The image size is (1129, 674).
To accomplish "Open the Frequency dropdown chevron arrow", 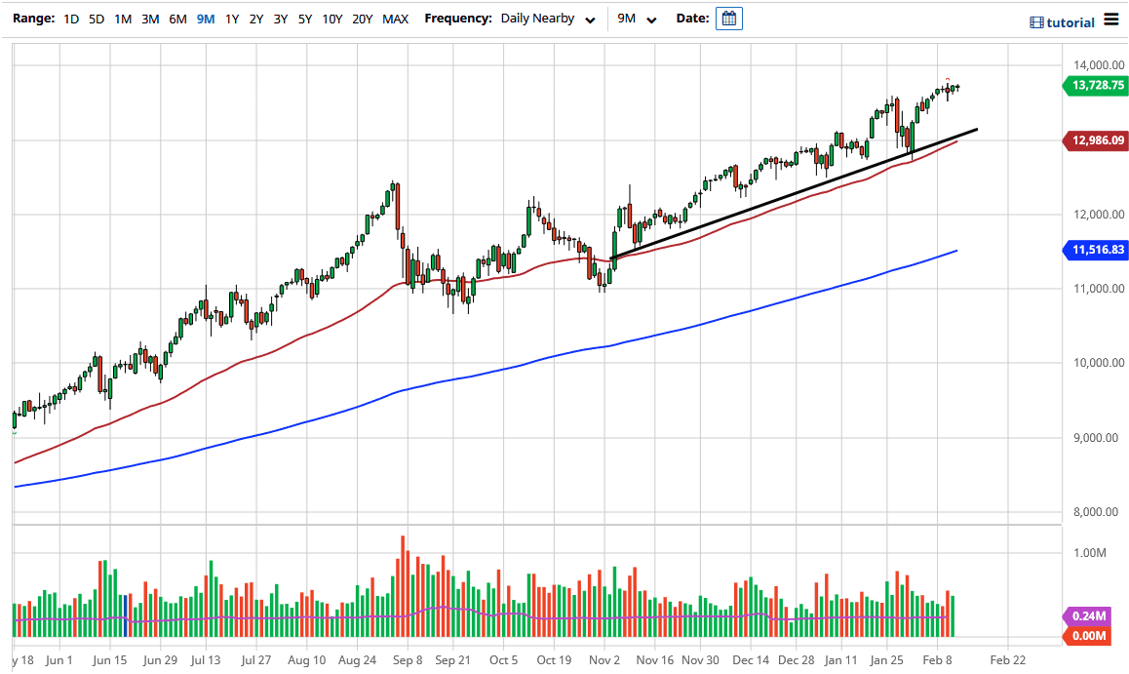I will point(590,19).
